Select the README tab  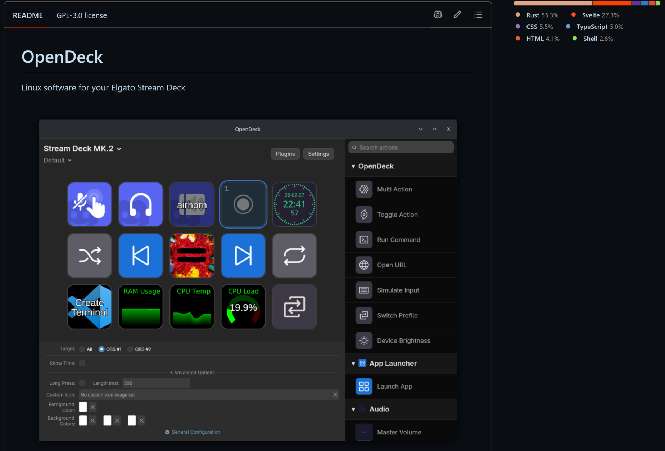click(28, 15)
